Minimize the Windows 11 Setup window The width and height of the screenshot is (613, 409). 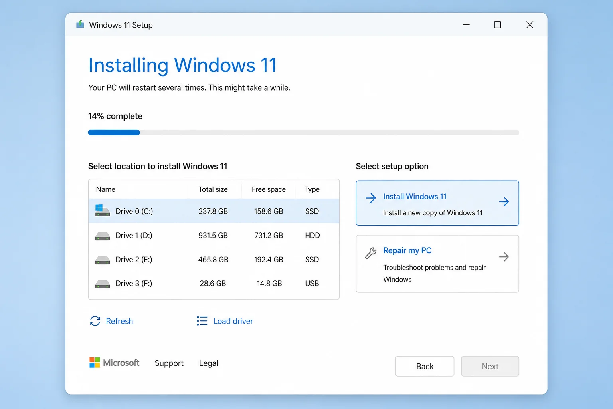pyautogui.click(x=466, y=25)
